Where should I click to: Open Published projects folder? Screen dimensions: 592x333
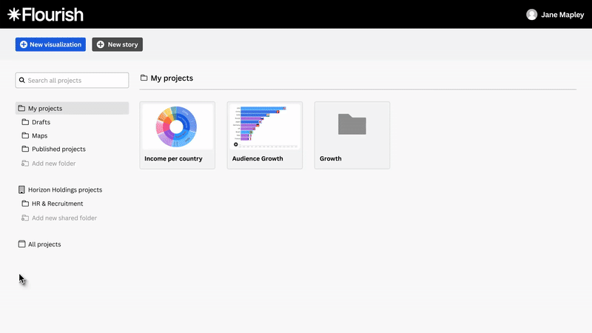pos(58,149)
